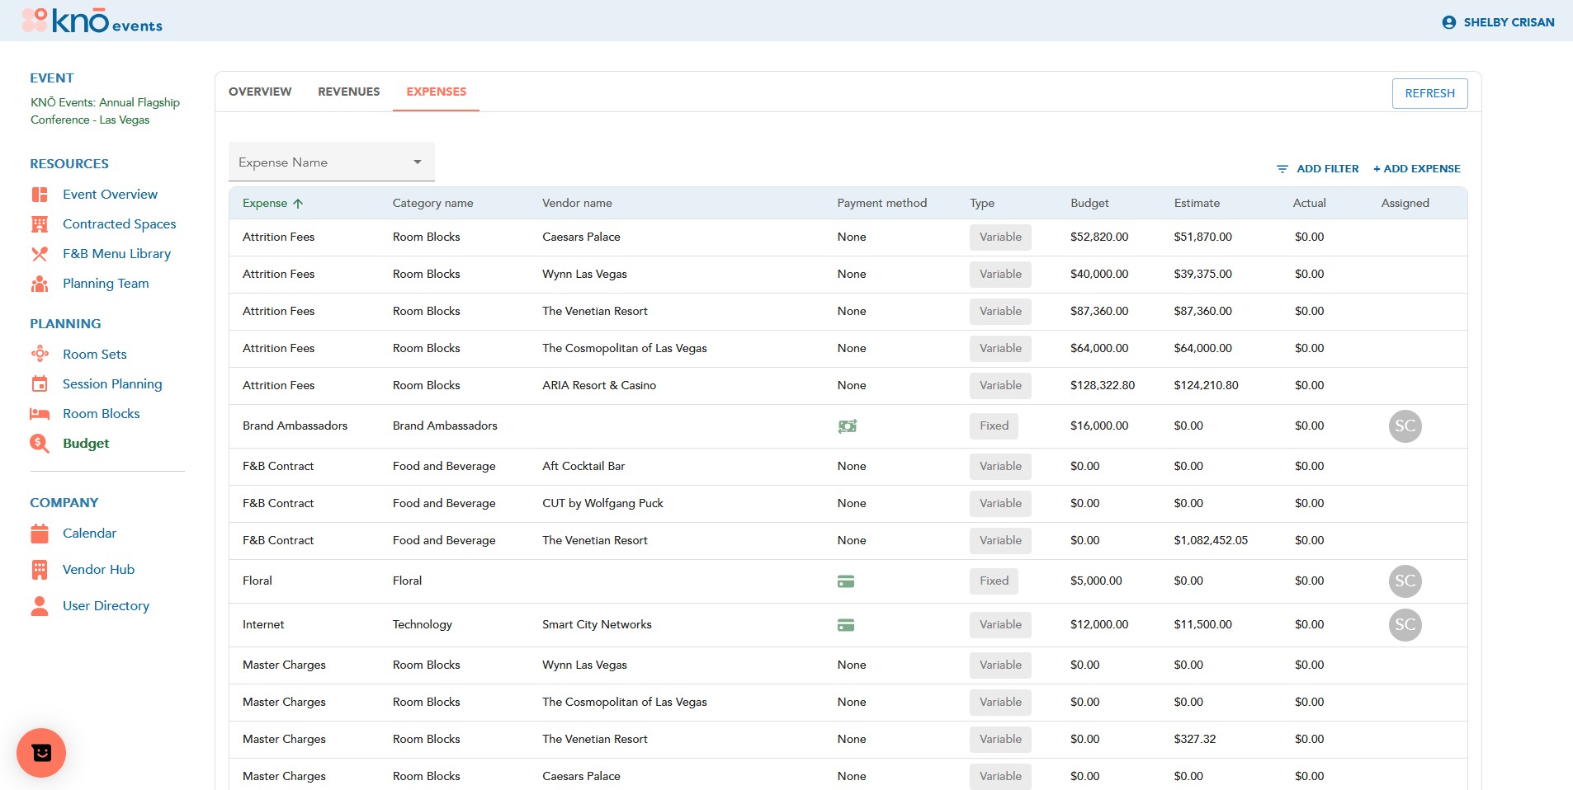Click CUT by Wolfgang Puck vendor cell
The width and height of the screenshot is (1573, 790).
pos(602,504)
